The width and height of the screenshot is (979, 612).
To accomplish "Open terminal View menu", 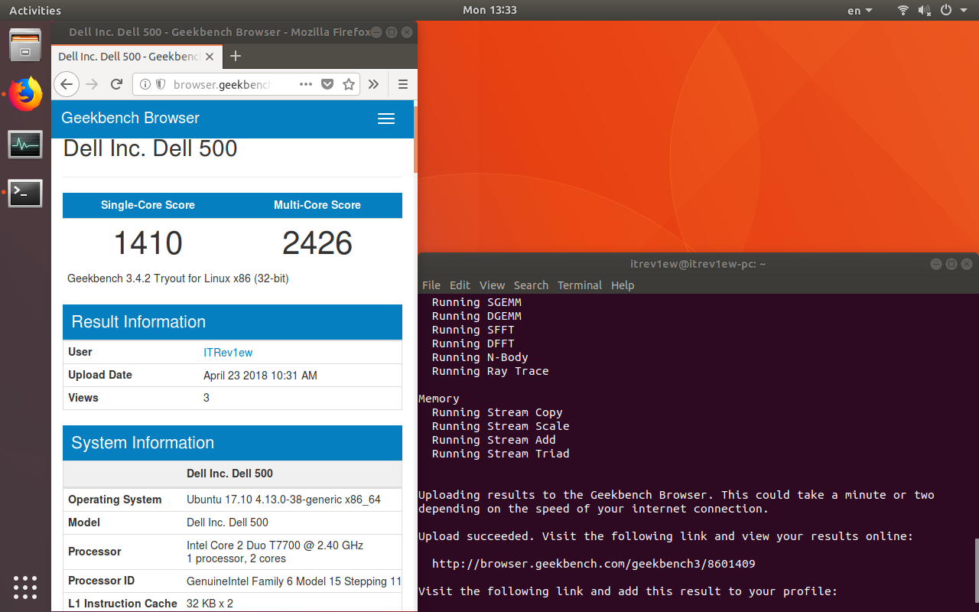I will tap(492, 285).
